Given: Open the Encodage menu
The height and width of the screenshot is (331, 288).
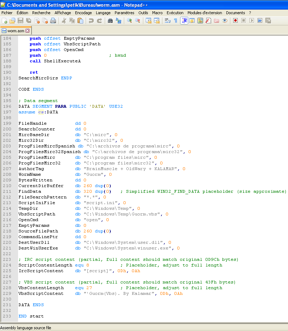Looking at the screenshot, I should pyautogui.click(x=83, y=13).
